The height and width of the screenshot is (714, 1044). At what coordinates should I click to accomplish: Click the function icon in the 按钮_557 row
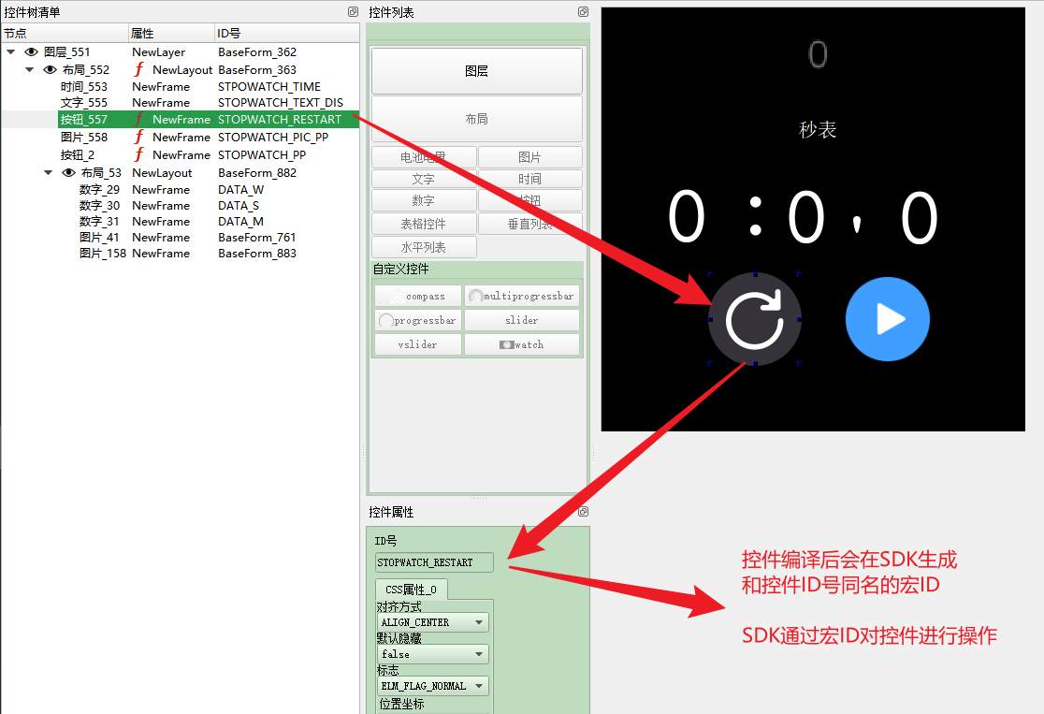pos(138,119)
